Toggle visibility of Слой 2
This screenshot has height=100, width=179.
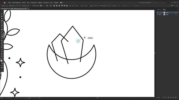coord(158,12)
